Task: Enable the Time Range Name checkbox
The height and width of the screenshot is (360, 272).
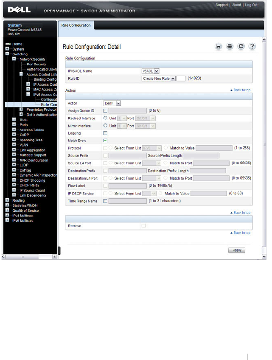Action: 105,201
